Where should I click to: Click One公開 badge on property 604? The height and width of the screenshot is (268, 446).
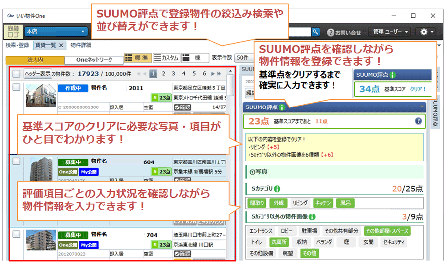[68, 172]
